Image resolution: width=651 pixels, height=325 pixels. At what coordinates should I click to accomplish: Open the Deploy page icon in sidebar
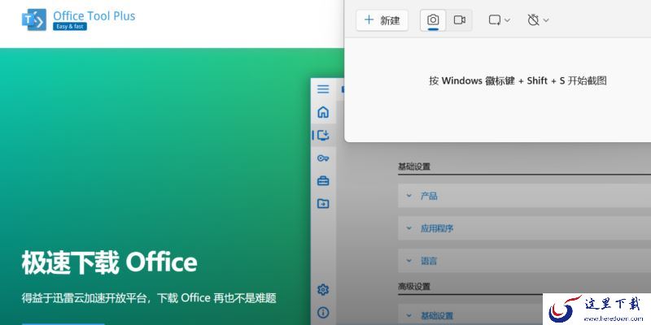pyautogui.click(x=323, y=135)
